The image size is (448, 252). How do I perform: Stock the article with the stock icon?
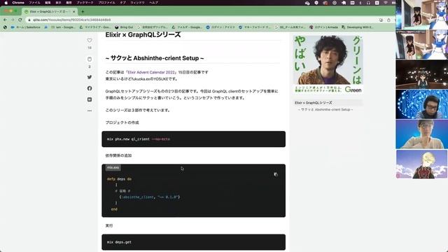point(90,59)
